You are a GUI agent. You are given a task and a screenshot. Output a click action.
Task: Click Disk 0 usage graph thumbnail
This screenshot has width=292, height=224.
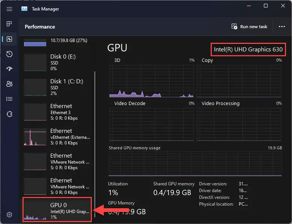point(35,62)
